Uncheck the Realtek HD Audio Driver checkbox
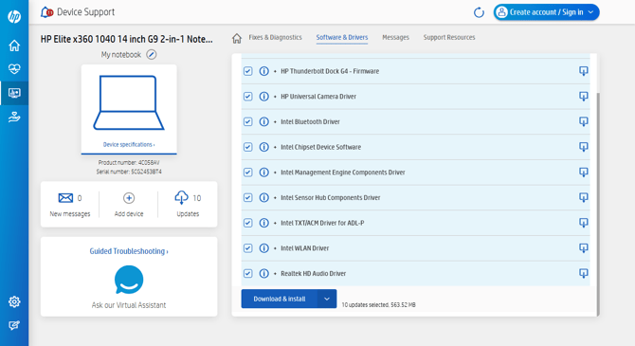The width and height of the screenshot is (635, 346). (x=248, y=273)
